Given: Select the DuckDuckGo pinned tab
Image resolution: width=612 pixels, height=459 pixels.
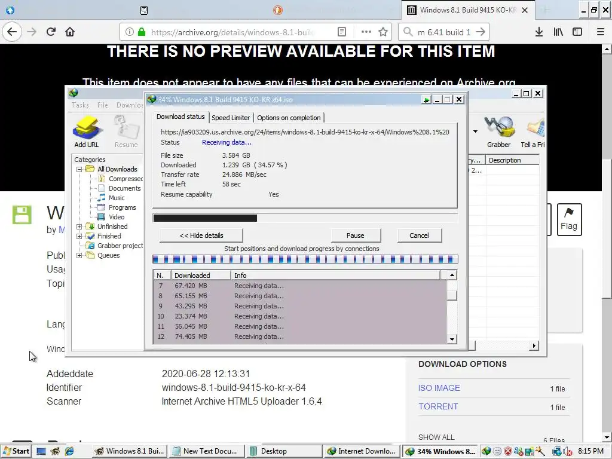Looking at the screenshot, I should pyautogui.click(x=277, y=11).
